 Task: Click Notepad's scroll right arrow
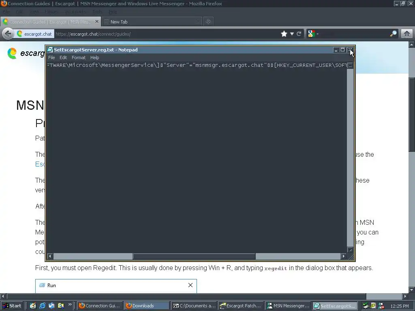(x=344, y=256)
